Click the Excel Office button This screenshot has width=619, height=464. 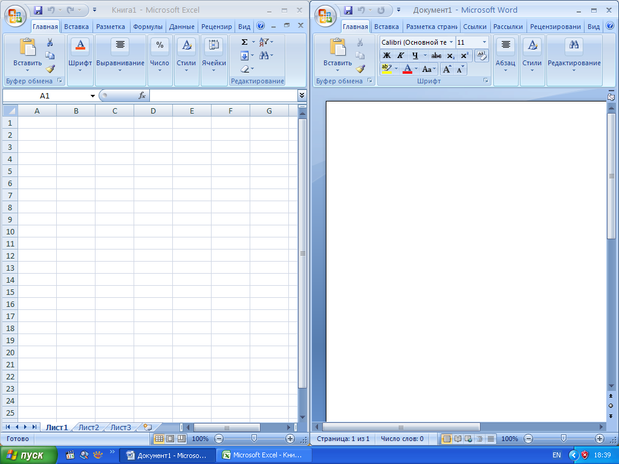click(x=15, y=16)
